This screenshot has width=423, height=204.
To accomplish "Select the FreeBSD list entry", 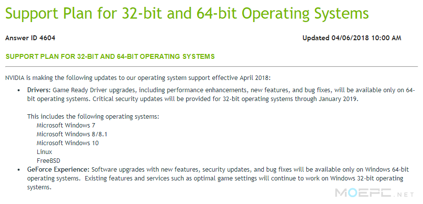I will point(49,161).
